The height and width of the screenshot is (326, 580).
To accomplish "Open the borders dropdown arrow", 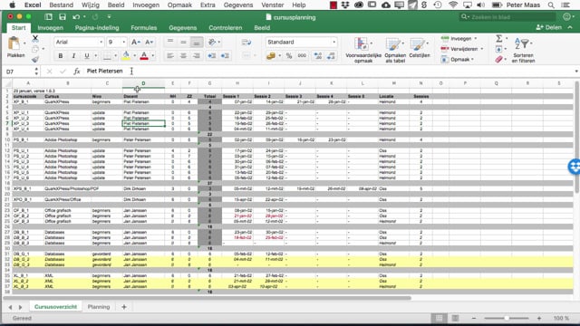I will 115,56.
